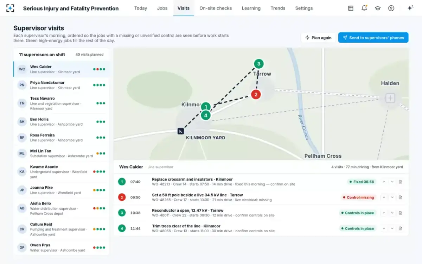Select supervisor Priya Nandakumar in list
Image resolution: width=422 pixels, height=264 pixels.
[x=61, y=85]
